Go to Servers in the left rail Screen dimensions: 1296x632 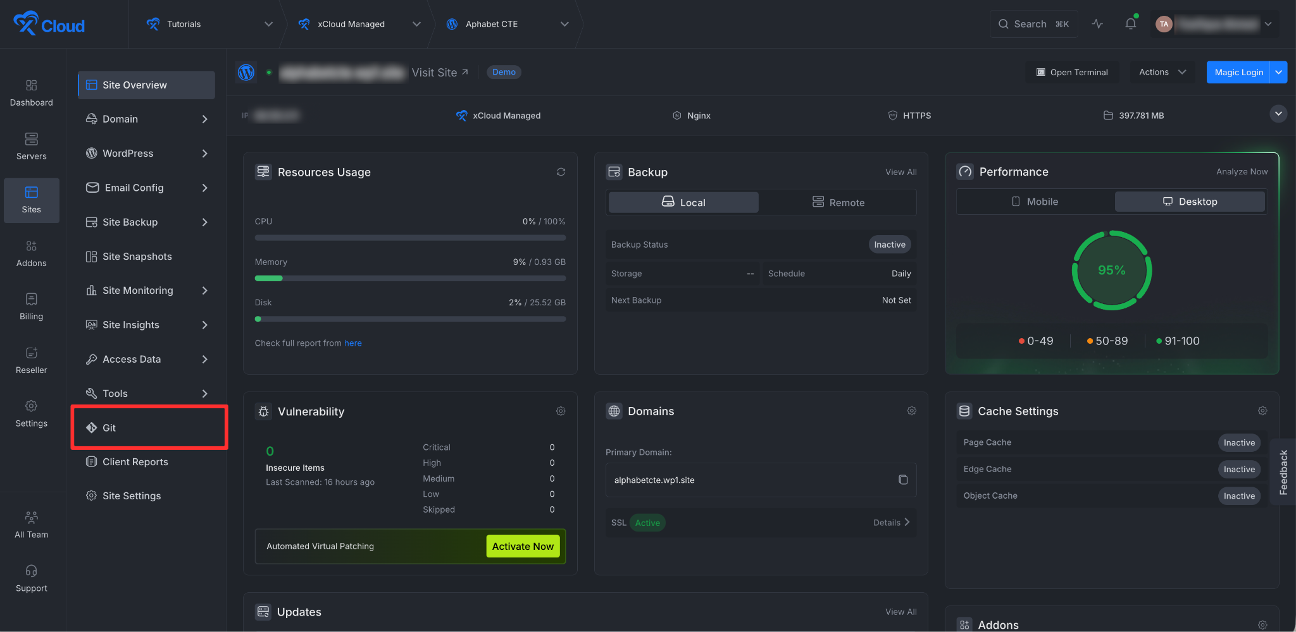31,147
